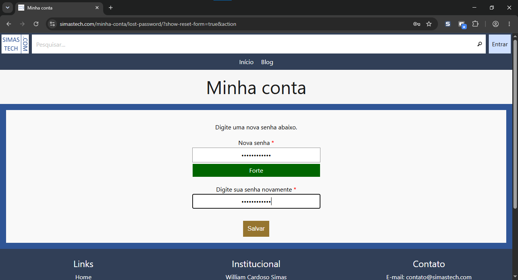The height and width of the screenshot is (280, 518).
Task: Restore down the browser window
Action: (x=492, y=8)
